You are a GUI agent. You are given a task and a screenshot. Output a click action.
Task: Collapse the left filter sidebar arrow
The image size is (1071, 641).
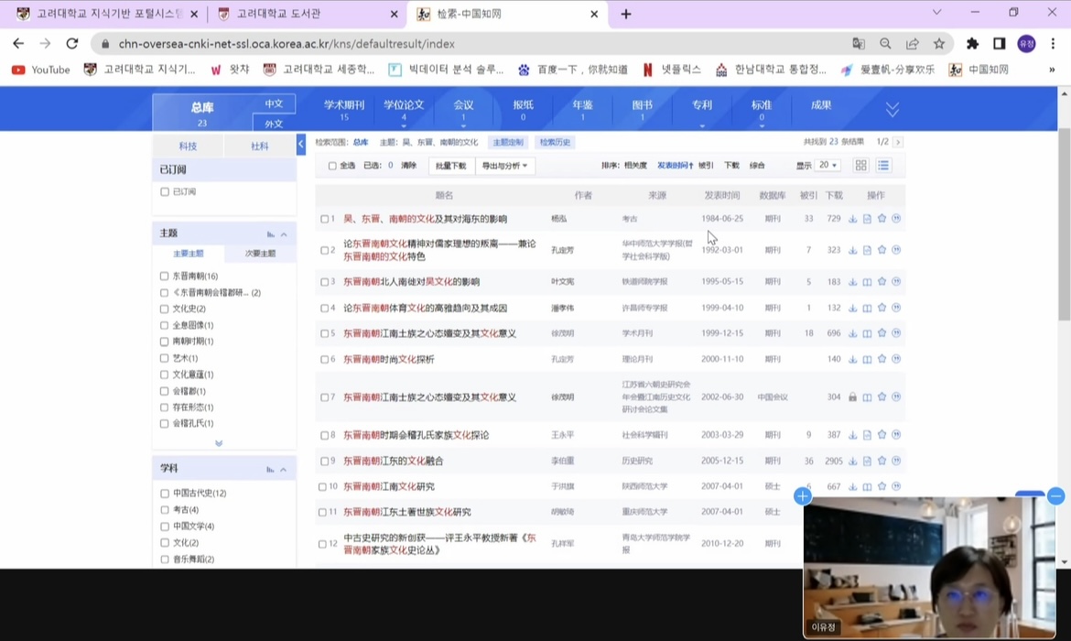301,145
